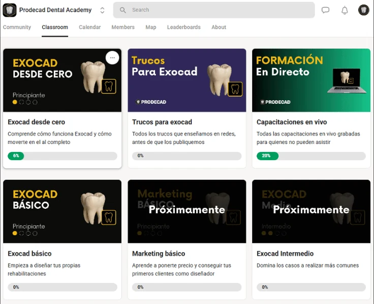Image resolution: width=374 pixels, height=304 pixels.
Task: Open the Exocad desde cero cover image
Action: coord(63,80)
